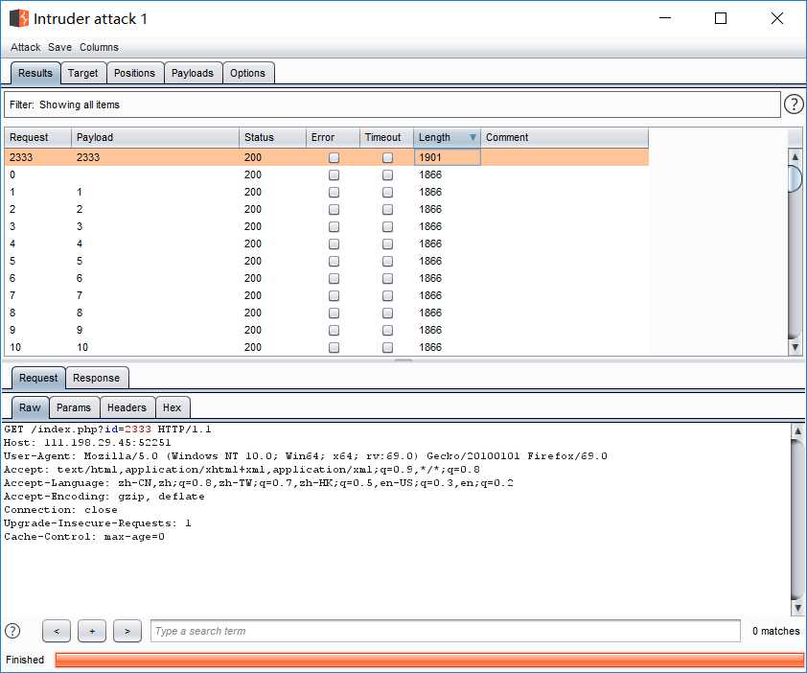The height and width of the screenshot is (673, 807).
Task: Click the User-Agent header line
Action: click(x=305, y=455)
